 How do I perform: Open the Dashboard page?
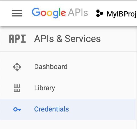pos(51,67)
